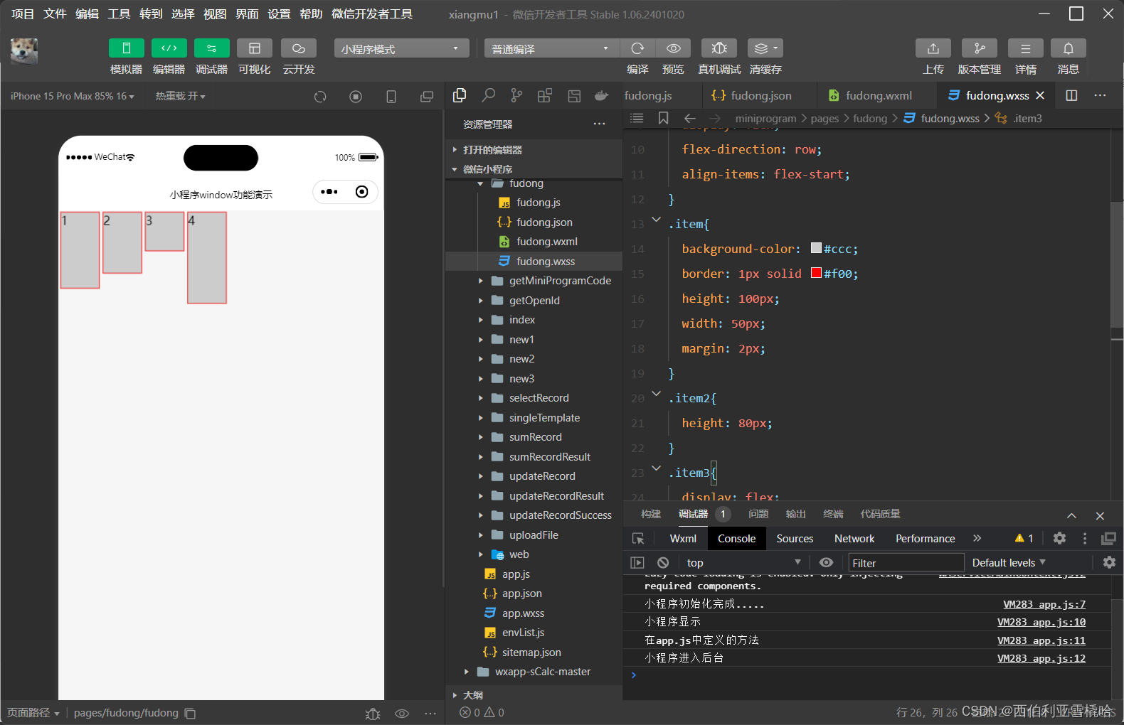
Task: Fold the .item rule at line 13
Action: click(x=656, y=219)
